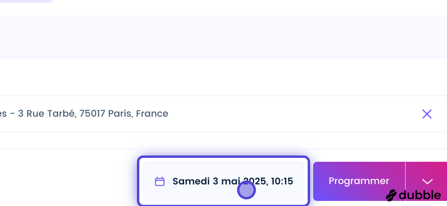The width and height of the screenshot is (447, 206).
Task: Click the Programmer button
Action: click(x=359, y=181)
